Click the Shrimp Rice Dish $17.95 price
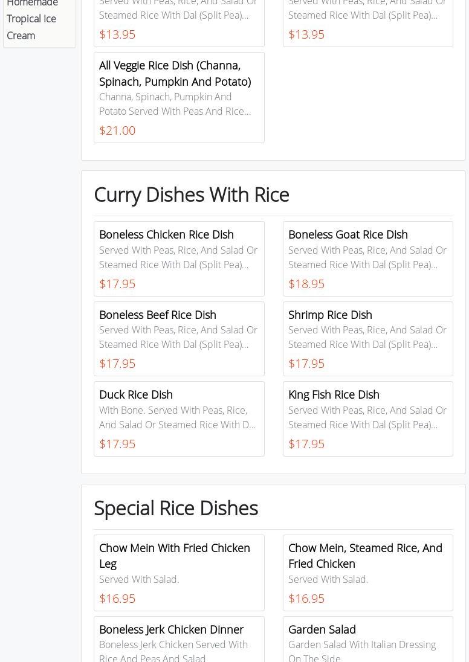This screenshot has width=469, height=662. (306, 364)
